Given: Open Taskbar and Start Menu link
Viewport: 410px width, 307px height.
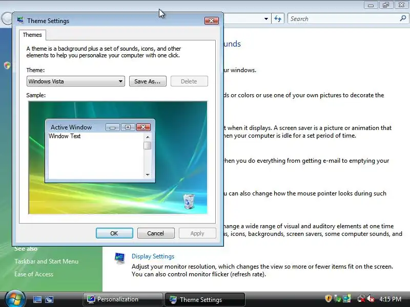Looking at the screenshot, I should [x=47, y=261].
